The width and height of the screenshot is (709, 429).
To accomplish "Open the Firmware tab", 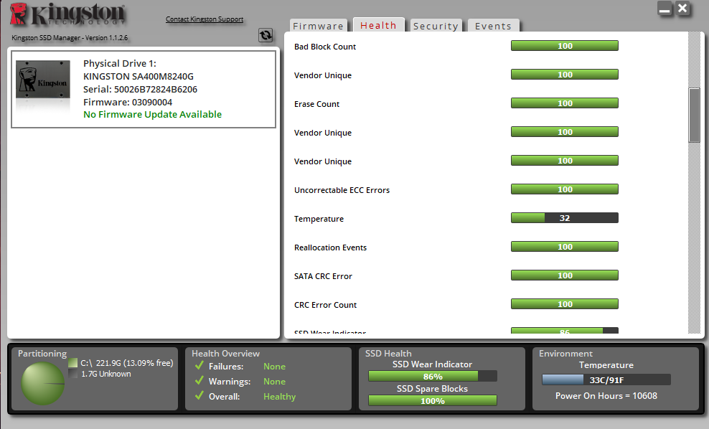I will [x=319, y=26].
